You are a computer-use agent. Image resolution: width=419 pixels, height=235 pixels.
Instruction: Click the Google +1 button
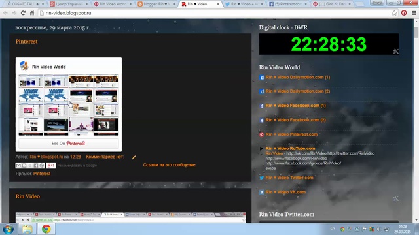coord(51,165)
